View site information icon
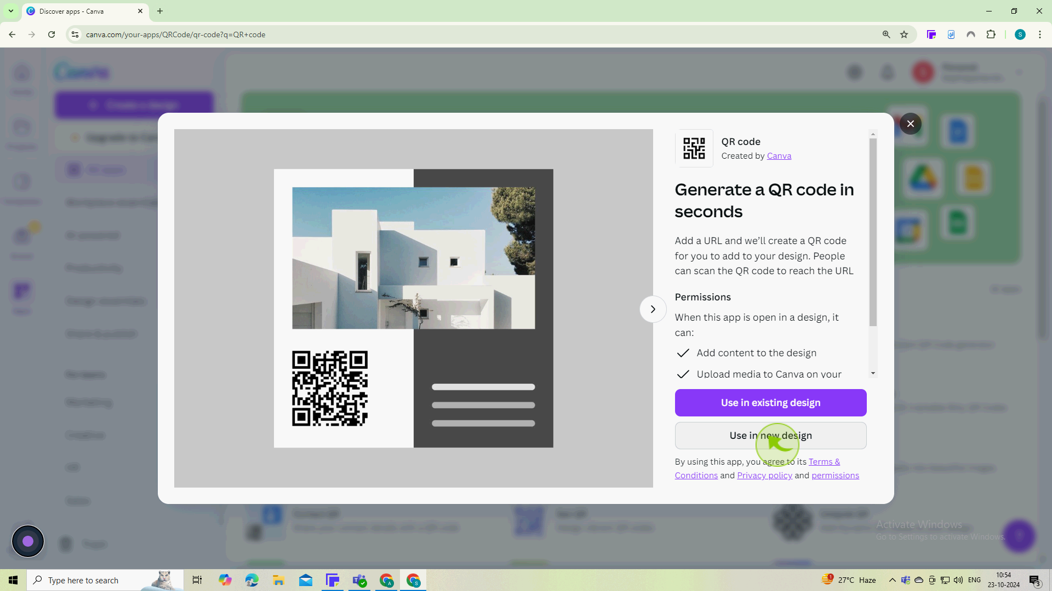Screen dimensions: 1052x591 (75, 34)
